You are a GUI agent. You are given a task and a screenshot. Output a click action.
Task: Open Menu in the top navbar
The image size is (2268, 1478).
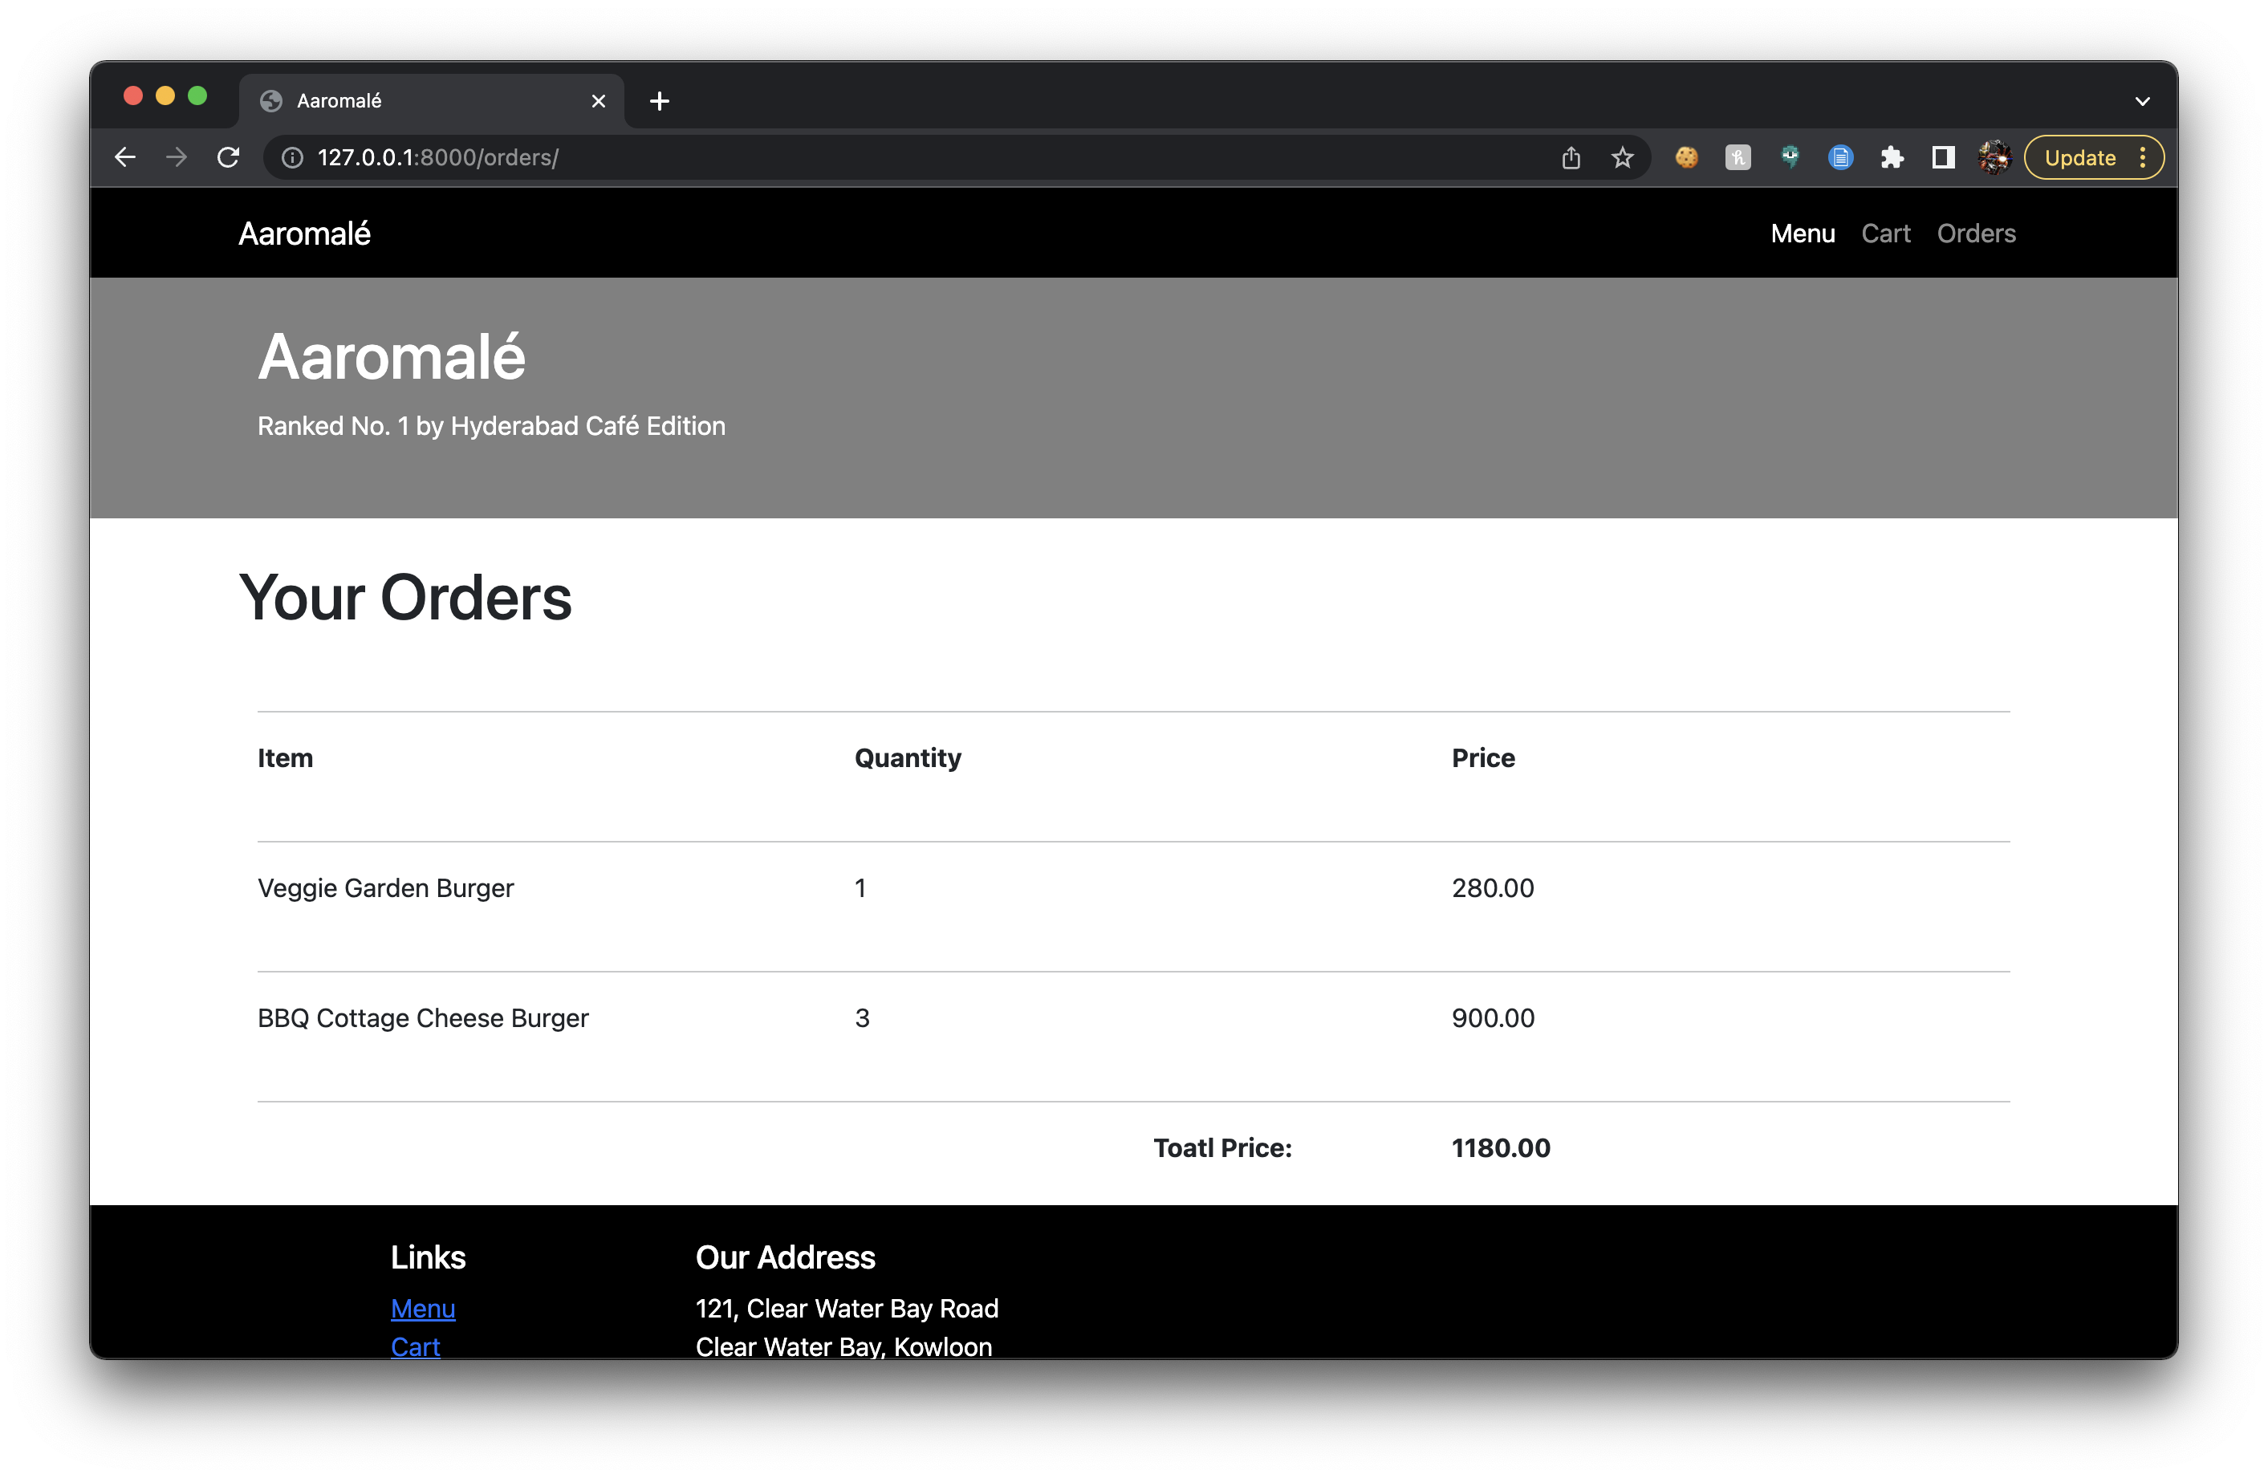1803,233
